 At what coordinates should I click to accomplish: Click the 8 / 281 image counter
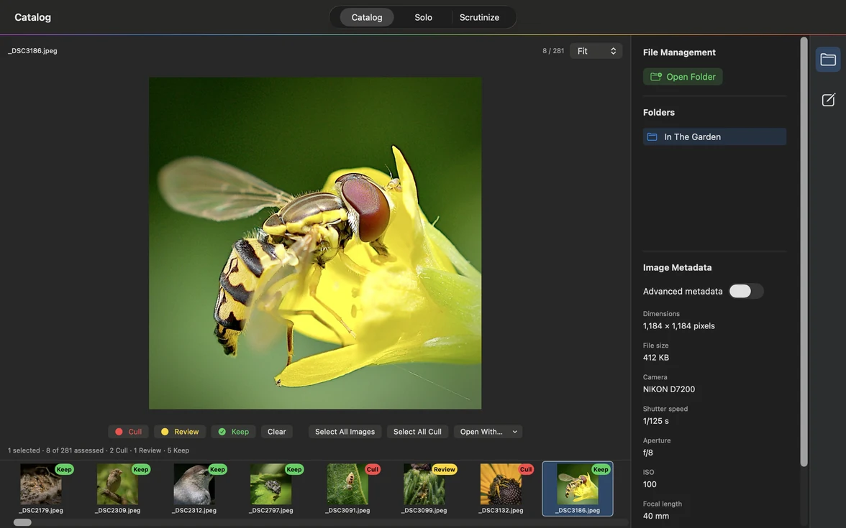553,50
